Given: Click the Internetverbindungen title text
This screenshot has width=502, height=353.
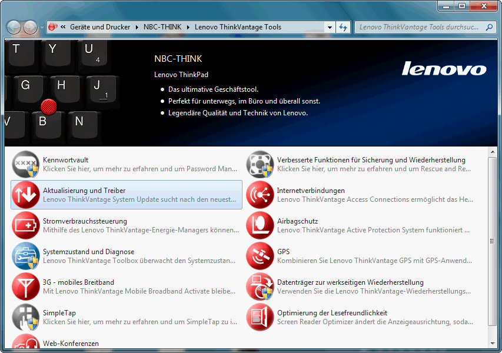Looking at the screenshot, I should [311, 191].
